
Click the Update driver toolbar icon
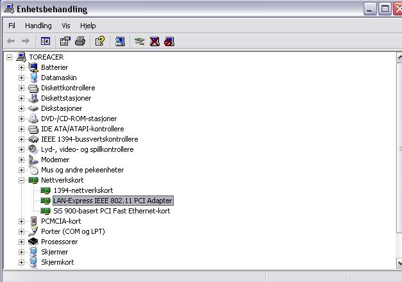coord(140,41)
